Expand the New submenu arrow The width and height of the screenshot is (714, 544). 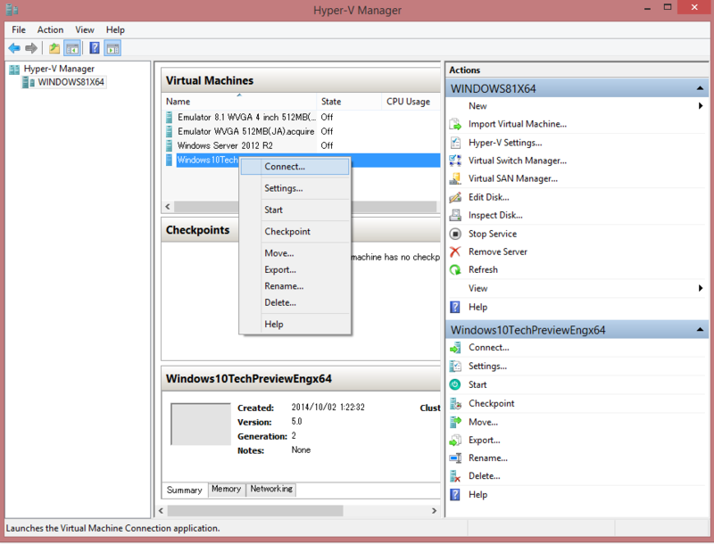point(701,106)
